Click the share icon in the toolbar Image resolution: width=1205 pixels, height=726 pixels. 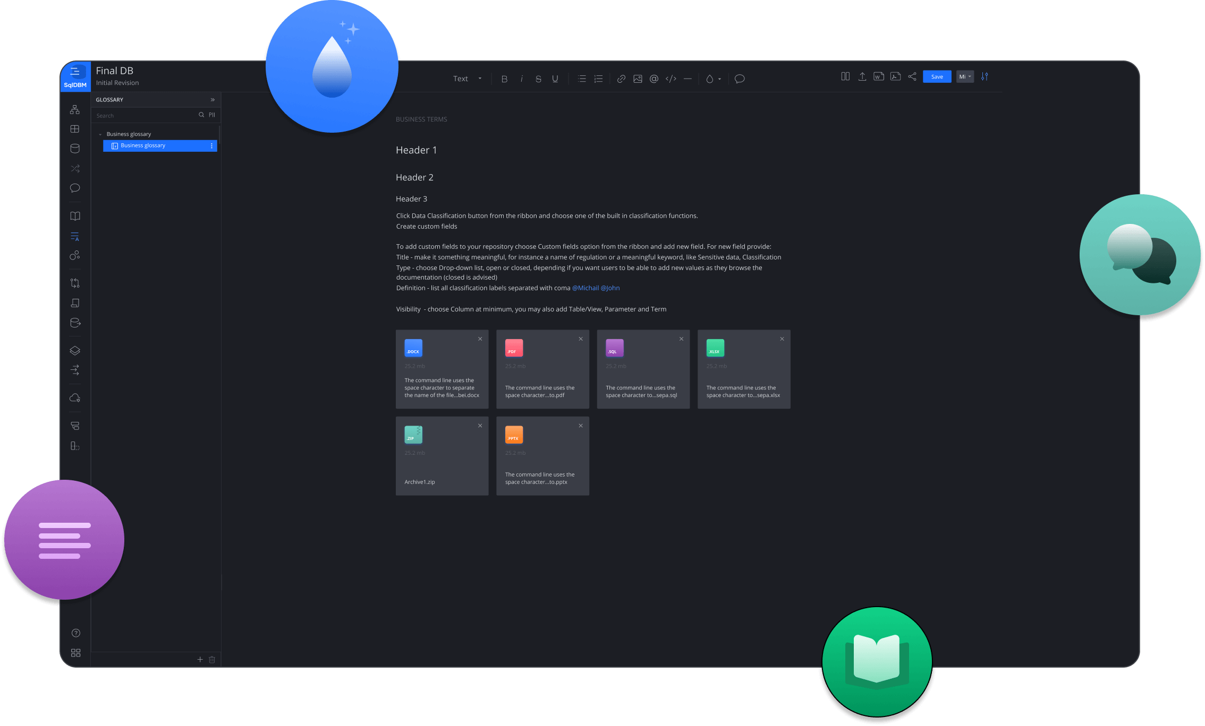[x=912, y=76]
